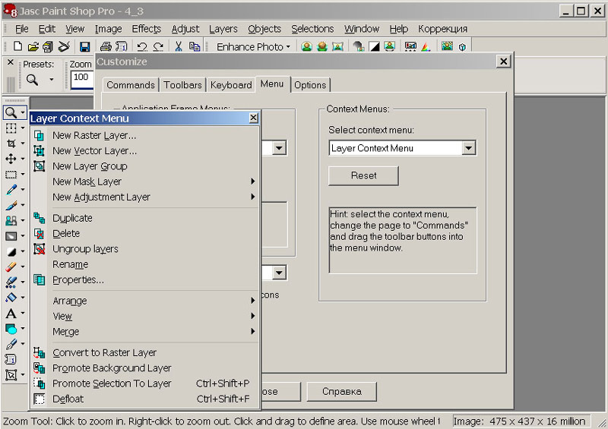Choose Duplicate in the Layer Context Menu
Viewport: 608px width, 429px height.
pyautogui.click(x=144, y=218)
